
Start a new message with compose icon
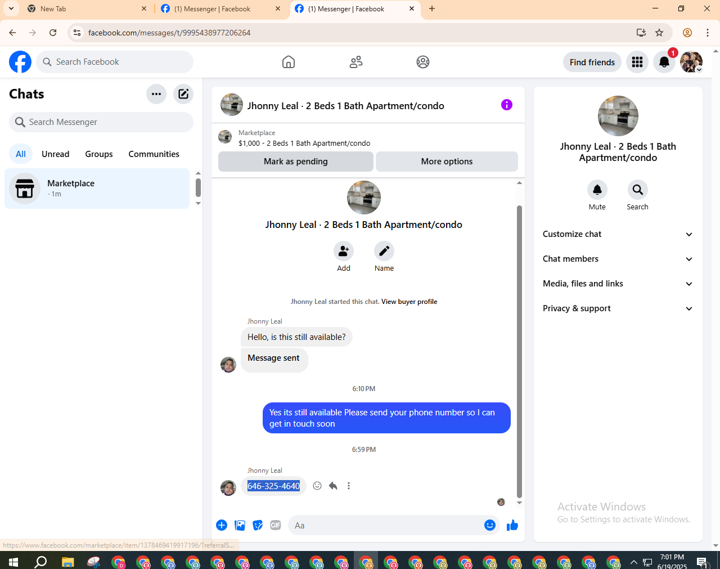point(183,94)
